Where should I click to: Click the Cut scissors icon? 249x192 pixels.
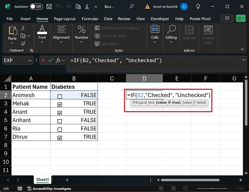(x=23, y=28)
